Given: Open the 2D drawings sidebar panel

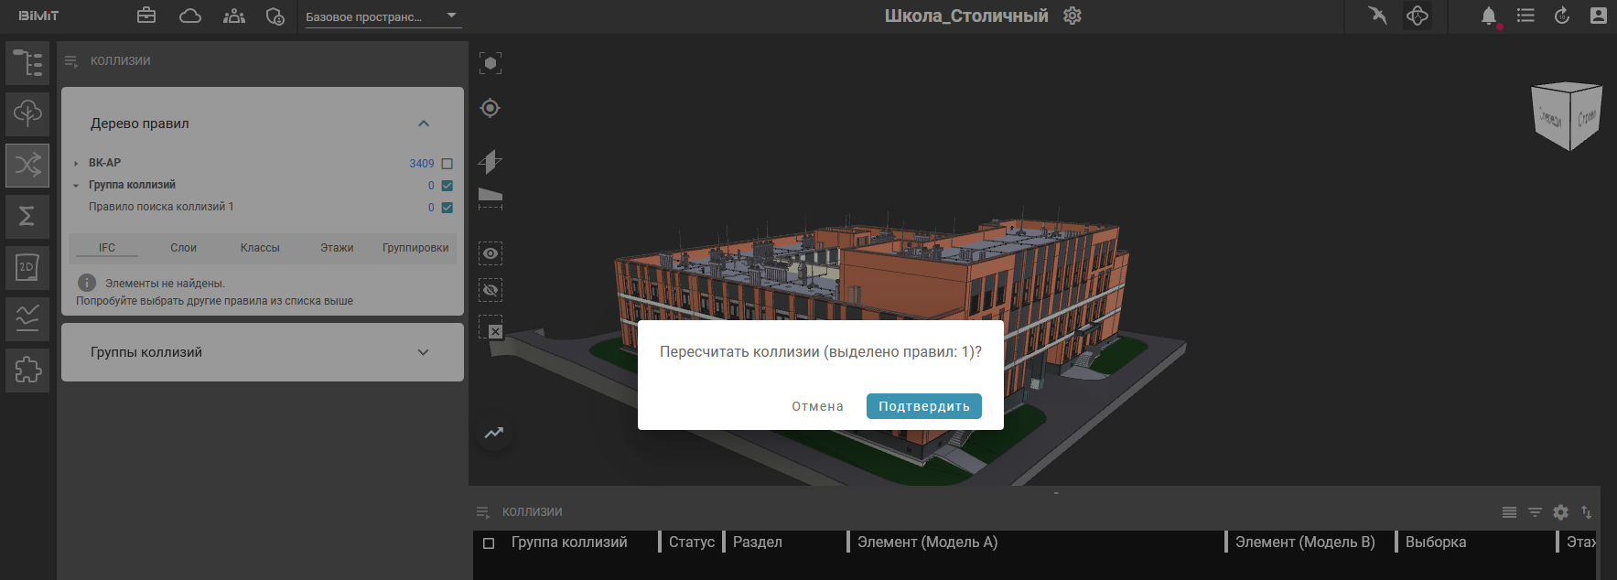Looking at the screenshot, I should pos(27,268).
